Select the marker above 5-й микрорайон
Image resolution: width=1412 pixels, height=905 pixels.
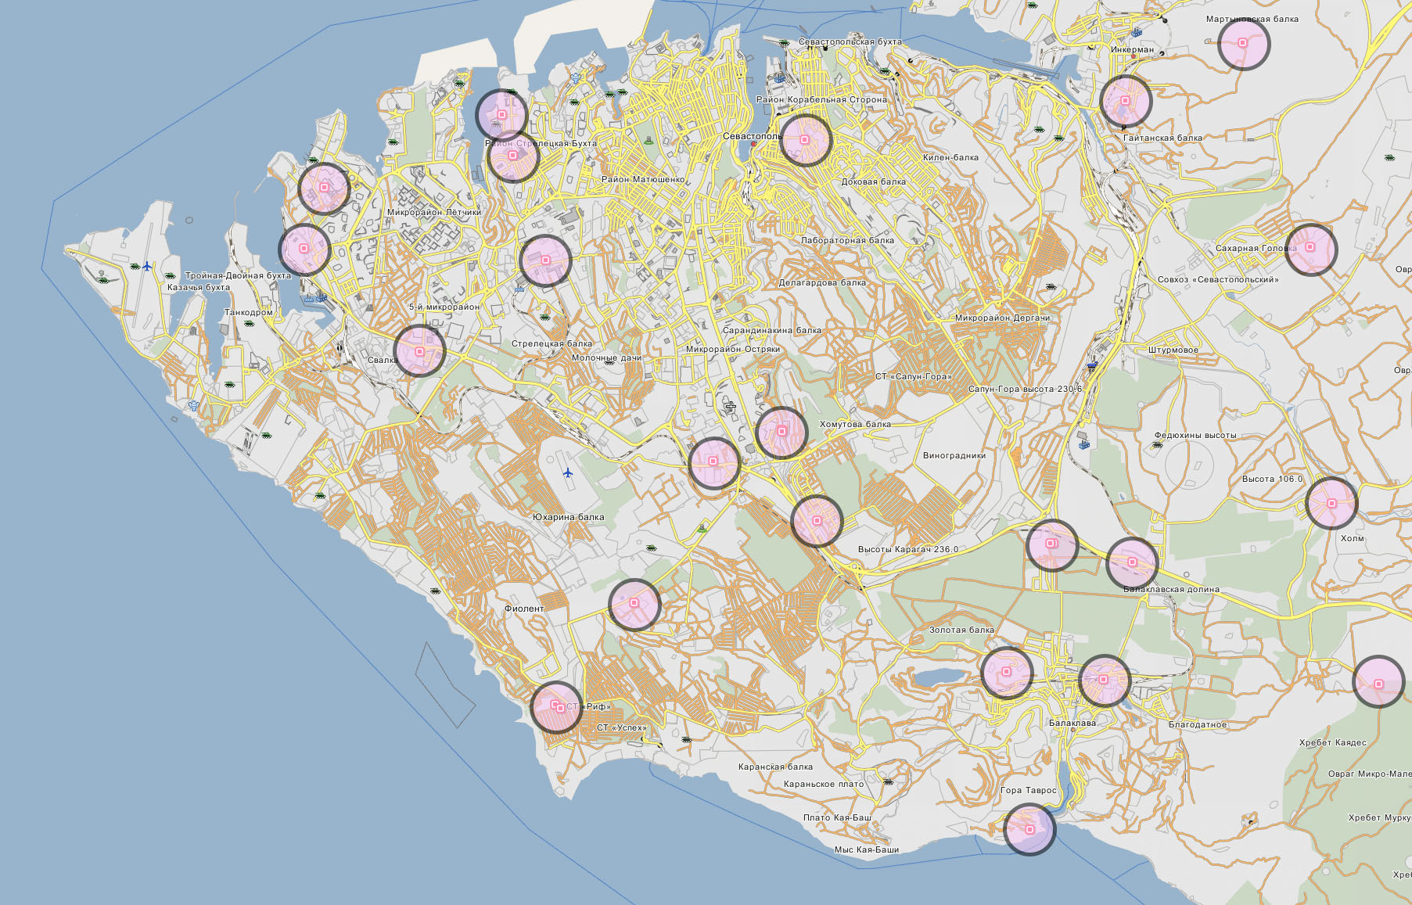pyautogui.click(x=545, y=260)
